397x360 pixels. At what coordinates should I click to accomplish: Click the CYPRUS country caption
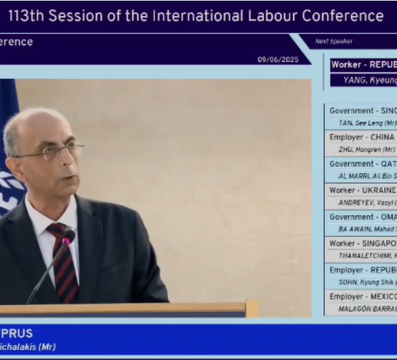click(16, 333)
